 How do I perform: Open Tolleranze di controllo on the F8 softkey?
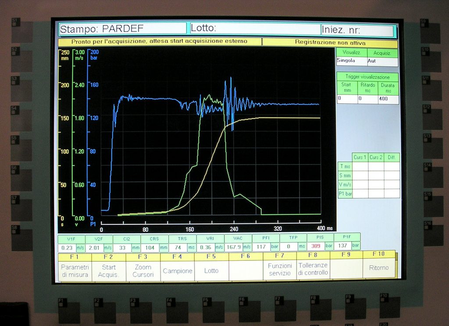point(313,269)
